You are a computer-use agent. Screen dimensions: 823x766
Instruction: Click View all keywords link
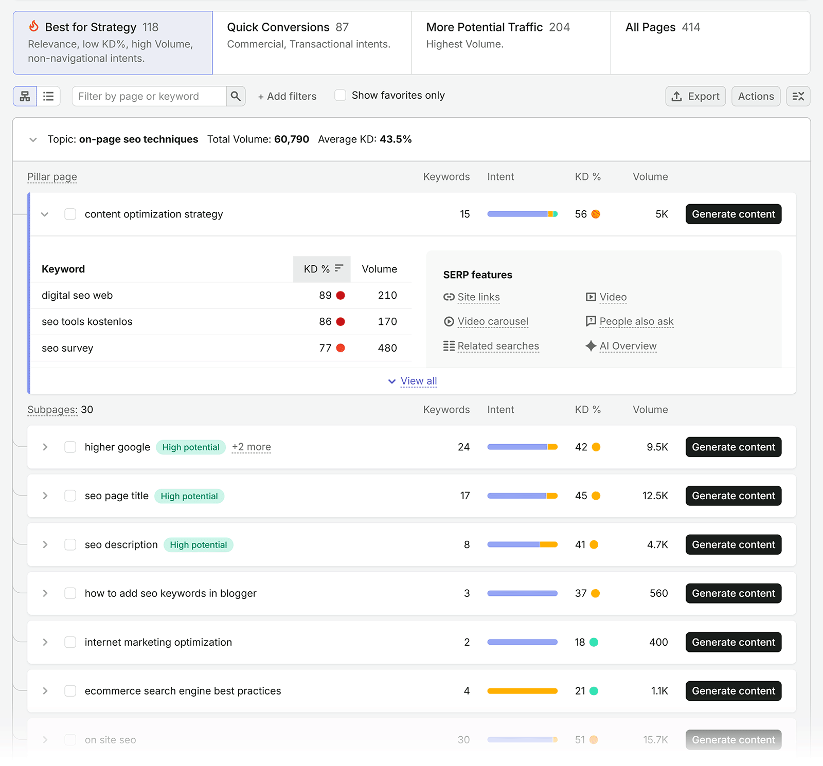coord(418,381)
